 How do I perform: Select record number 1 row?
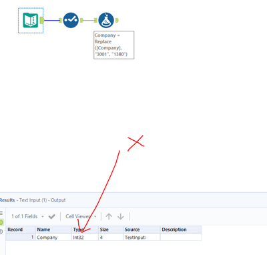21,237
